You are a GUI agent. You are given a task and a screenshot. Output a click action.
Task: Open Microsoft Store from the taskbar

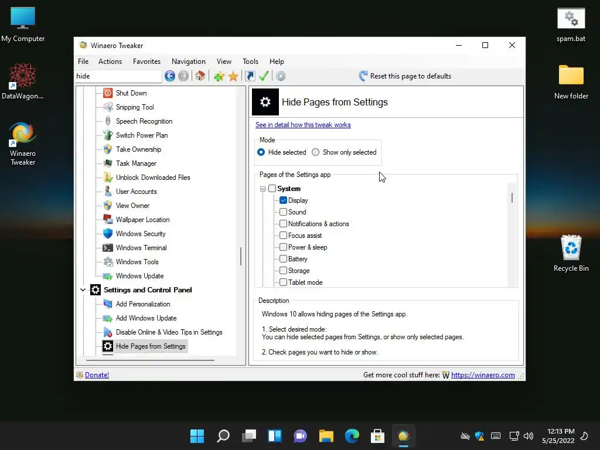pyautogui.click(x=378, y=436)
